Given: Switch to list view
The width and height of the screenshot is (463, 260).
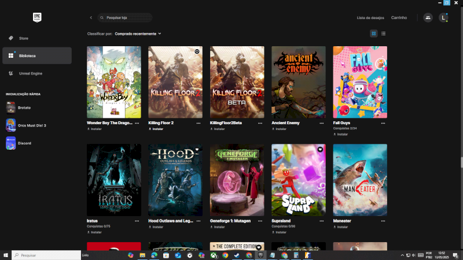Looking at the screenshot, I should [x=383, y=34].
